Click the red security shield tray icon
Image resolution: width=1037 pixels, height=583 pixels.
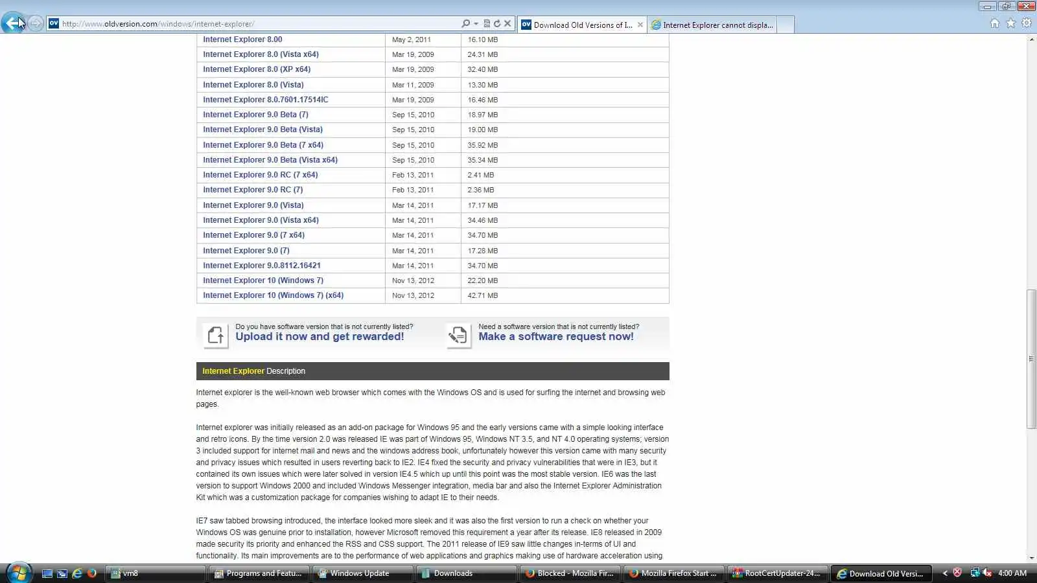(957, 573)
